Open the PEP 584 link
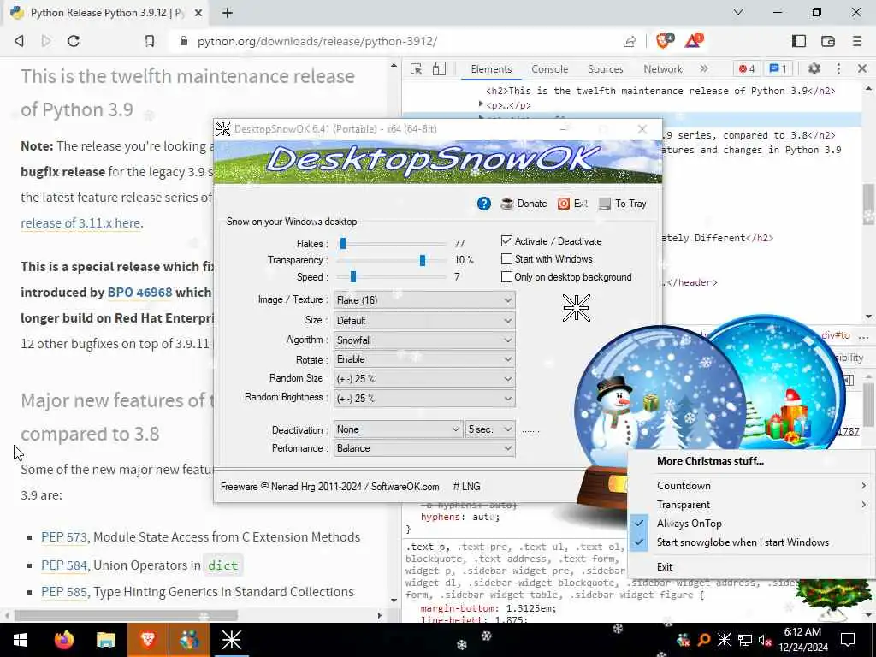Viewport: 876px width, 657px height. pos(64,565)
